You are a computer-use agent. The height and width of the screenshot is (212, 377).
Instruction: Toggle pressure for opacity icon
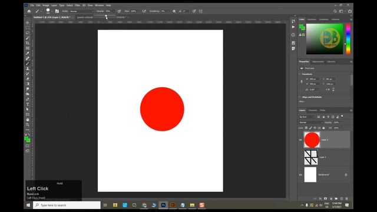coord(119,11)
